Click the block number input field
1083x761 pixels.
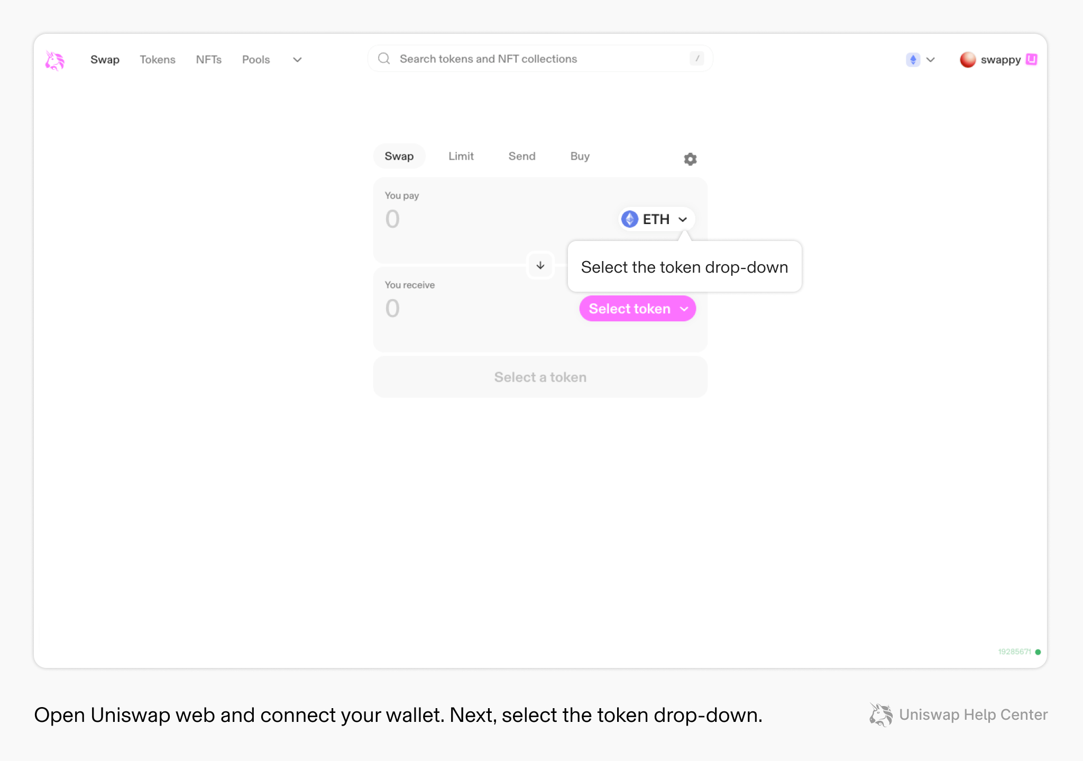point(1015,652)
